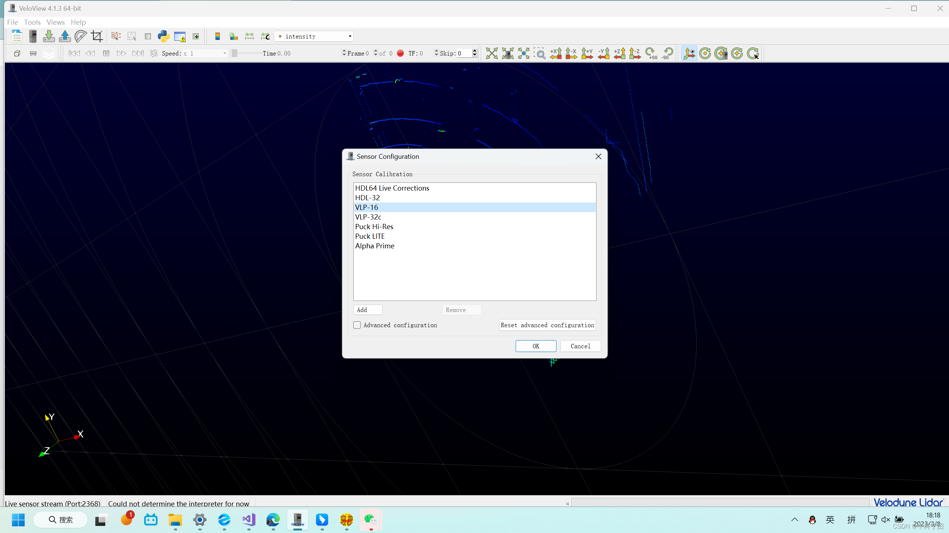Open the Spreadsheet view
The width and height of the screenshot is (949, 533).
148,36
